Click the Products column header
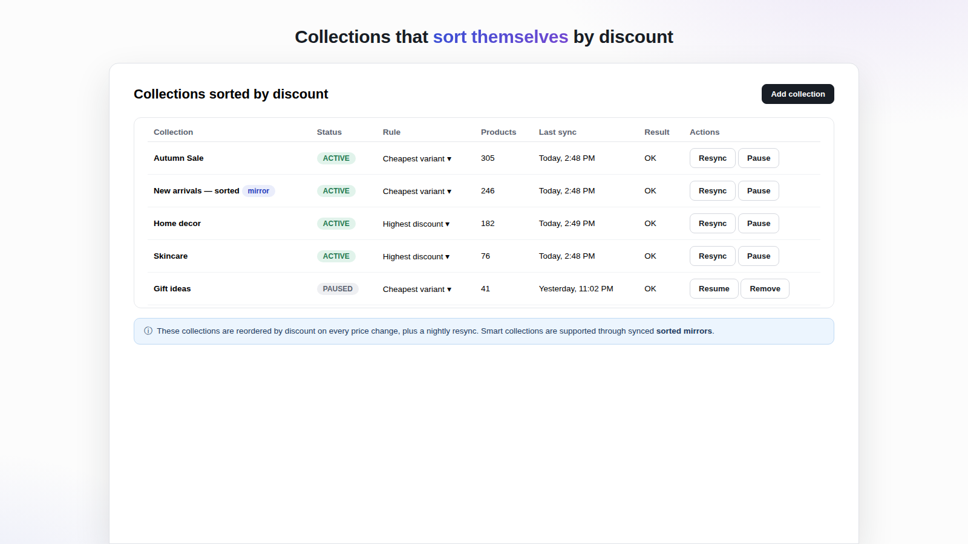968x544 pixels. coord(499,132)
